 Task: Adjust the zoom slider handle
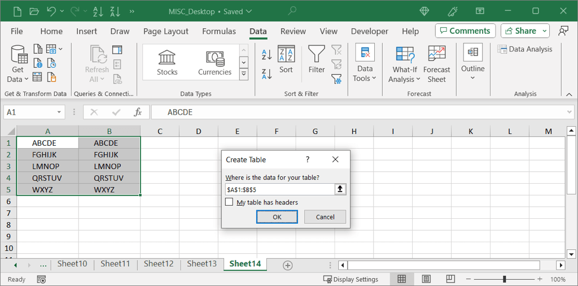click(504, 279)
